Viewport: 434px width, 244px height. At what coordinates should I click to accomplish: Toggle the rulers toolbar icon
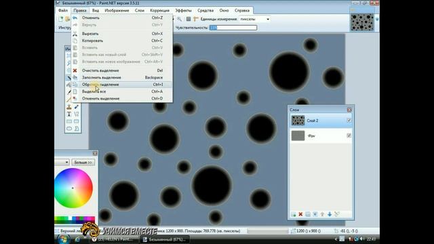click(196, 19)
